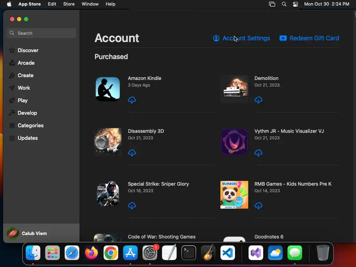The height and width of the screenshot is (267, 356).
Task: Open the Special Strike app thumbnail
Action: (x=108, y=195)
